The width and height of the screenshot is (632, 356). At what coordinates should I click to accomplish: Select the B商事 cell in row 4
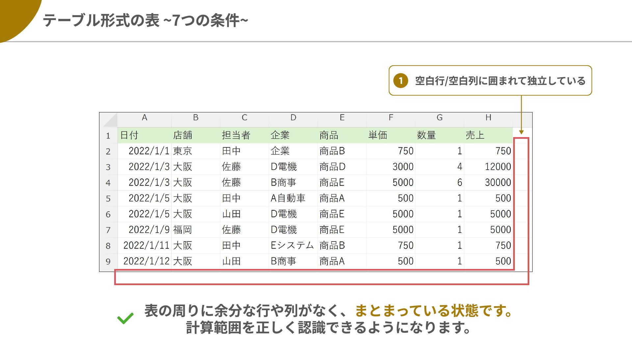tap(293, 183)
